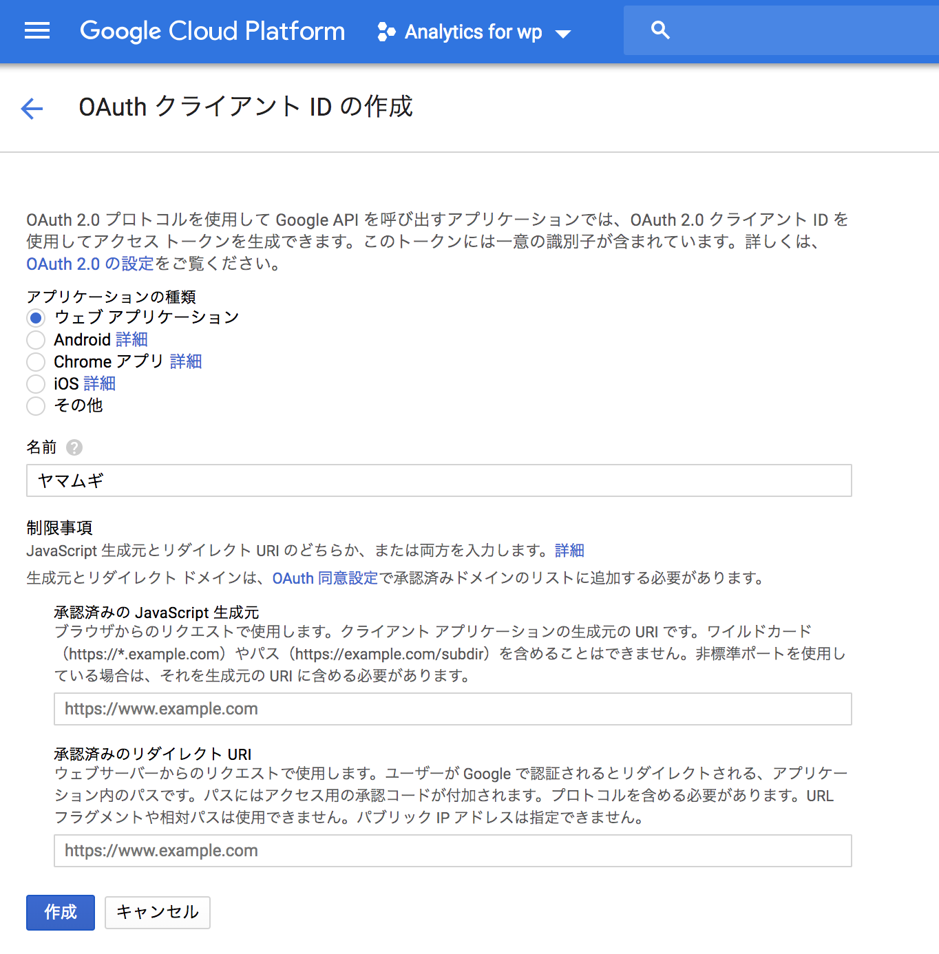Open the hamburger navigation menu
Viewport: 939px width, 954px height.
click(37, 31)
